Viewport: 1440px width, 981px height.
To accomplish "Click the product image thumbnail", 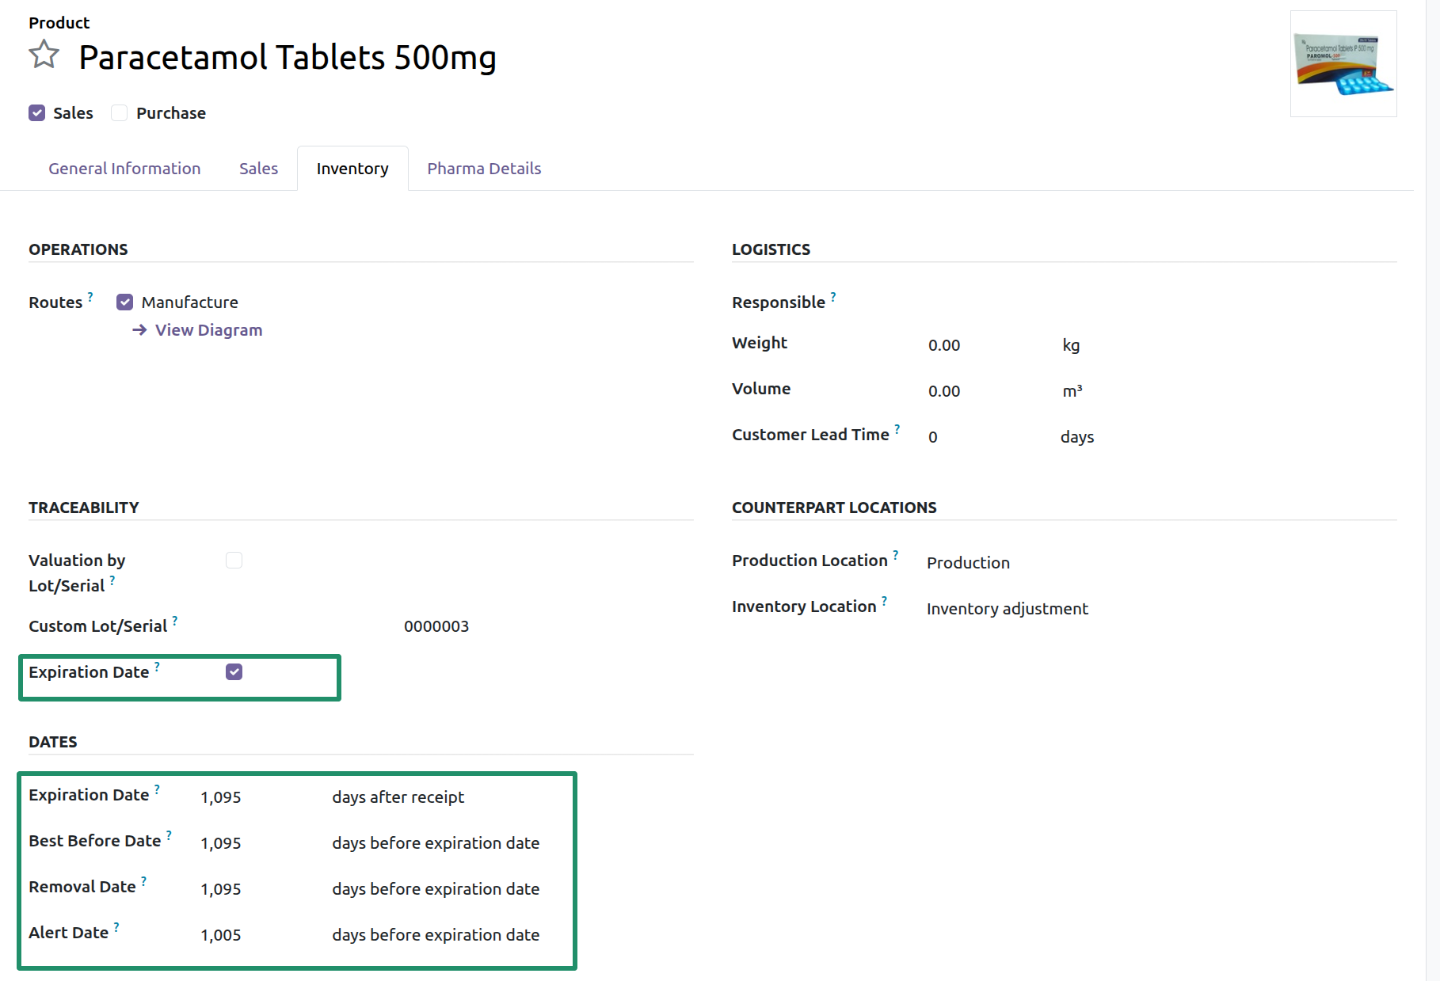I will point(1343,63).
